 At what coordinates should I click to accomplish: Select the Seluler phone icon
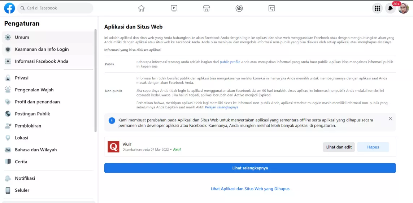[x=8, y=190]
